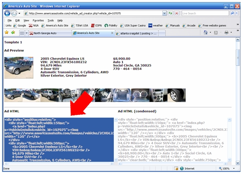Click the RSS Feeds icon
This screenshot has height=174, width=243.
[216, 33]
